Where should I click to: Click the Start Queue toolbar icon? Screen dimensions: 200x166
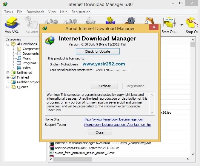(x=169, y=23)
